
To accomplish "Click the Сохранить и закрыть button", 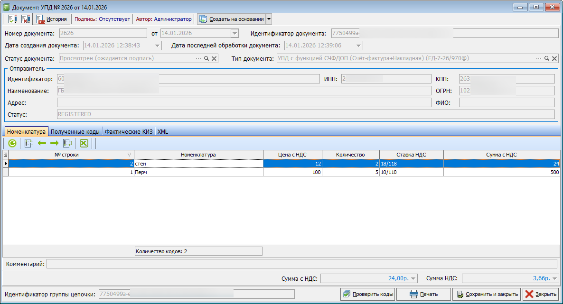I will tap(487, 295).
